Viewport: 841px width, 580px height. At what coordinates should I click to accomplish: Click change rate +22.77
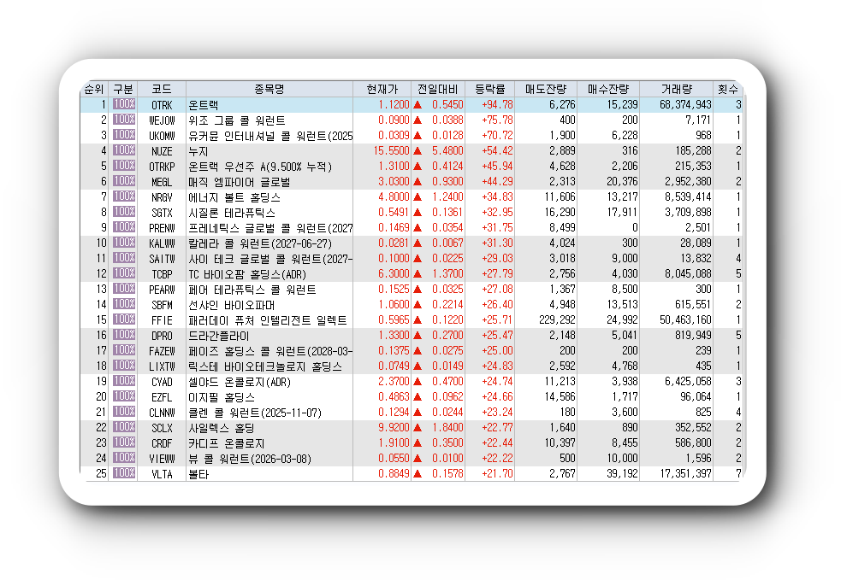click(x=497, y=428)
